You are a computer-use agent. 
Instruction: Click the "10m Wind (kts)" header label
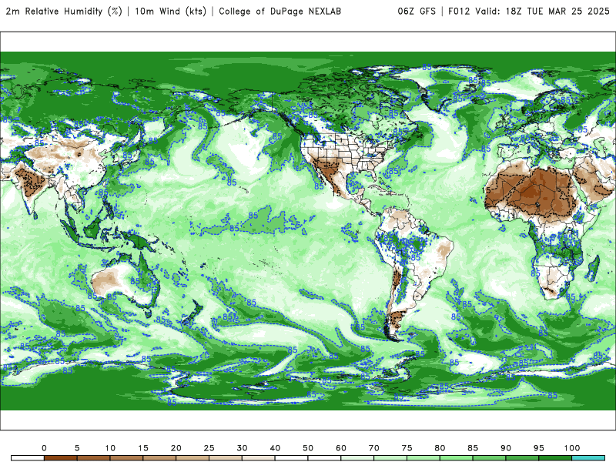[x=170, y=12]
